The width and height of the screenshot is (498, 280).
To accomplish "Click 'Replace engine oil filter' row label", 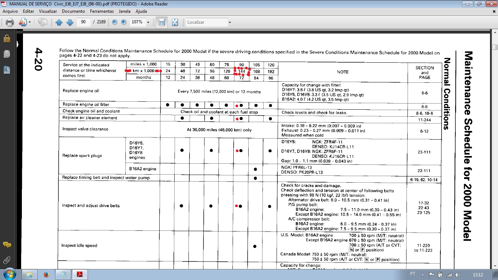I will pos(86,105).
